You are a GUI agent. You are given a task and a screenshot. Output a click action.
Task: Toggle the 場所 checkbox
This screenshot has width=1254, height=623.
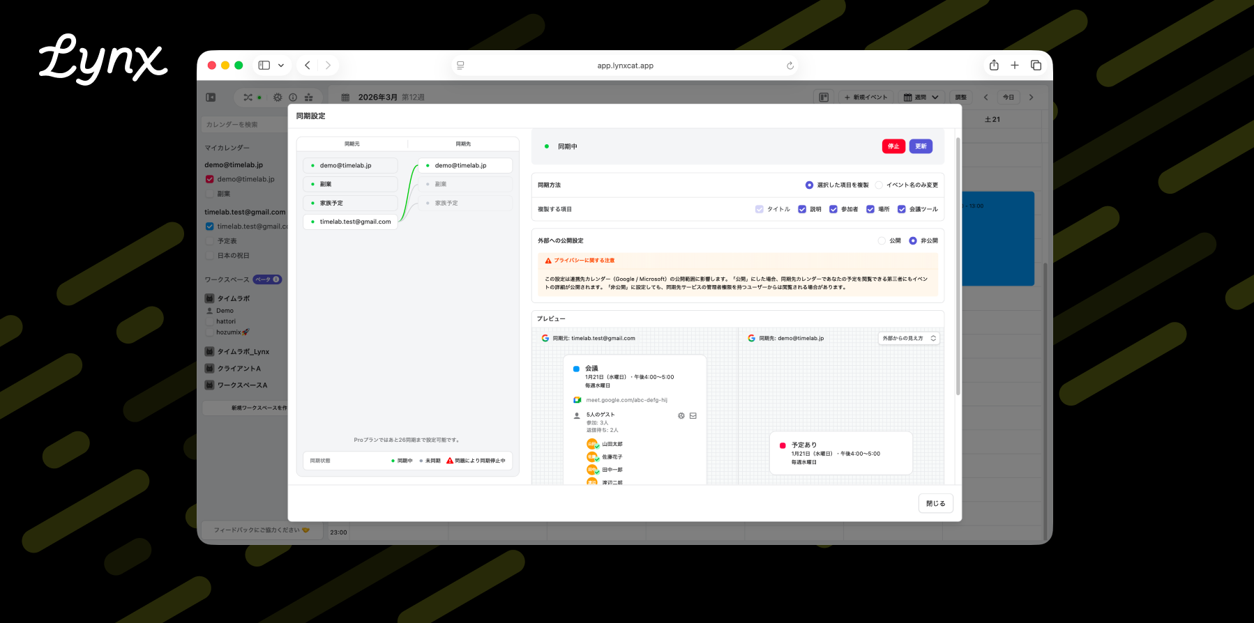tap(870, 209)
